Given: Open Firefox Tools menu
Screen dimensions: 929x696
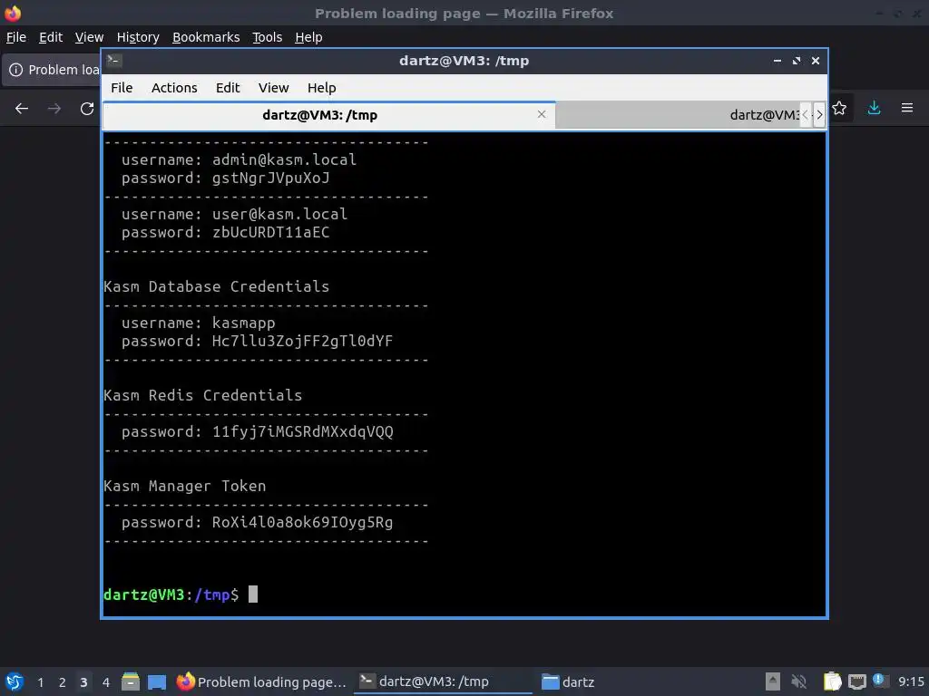Looking at the screenshot, I should 268,37.
